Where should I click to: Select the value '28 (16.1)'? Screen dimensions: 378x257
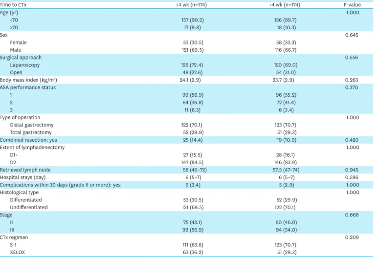click(286, 155)
